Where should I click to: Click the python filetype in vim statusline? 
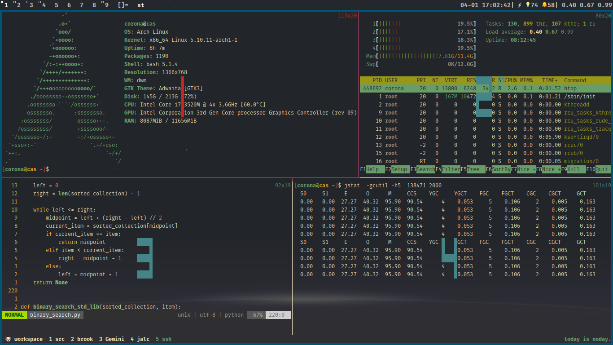tap(234, 315)
